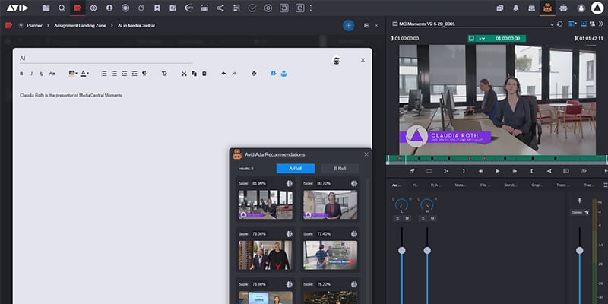Click the AI title input field
This screenshot has height=304, width=608.
[x=106, y=59]
